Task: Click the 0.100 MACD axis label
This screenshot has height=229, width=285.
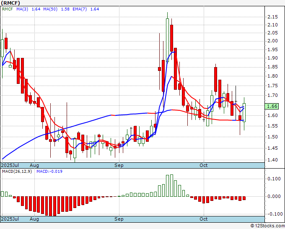Action: pyautogui.click(x=273, y=179)
